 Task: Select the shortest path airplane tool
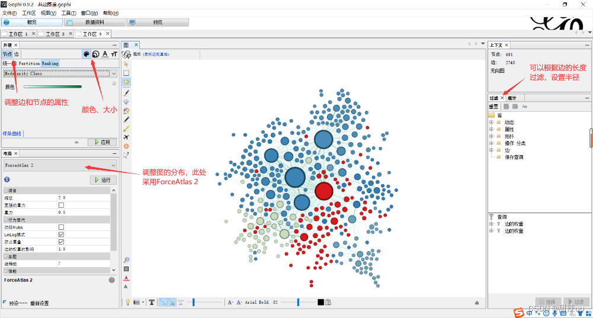(x=126, y=137)
